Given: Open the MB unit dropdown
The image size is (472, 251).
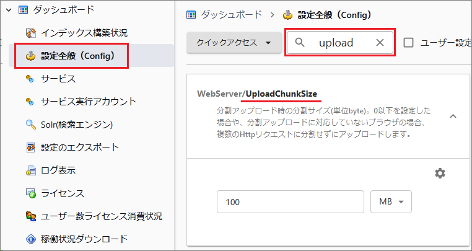Looking at the screenshot, I should [x=391, y=202].
